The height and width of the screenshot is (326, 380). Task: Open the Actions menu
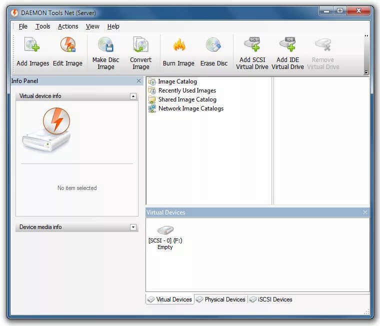(x=68, y=26)
